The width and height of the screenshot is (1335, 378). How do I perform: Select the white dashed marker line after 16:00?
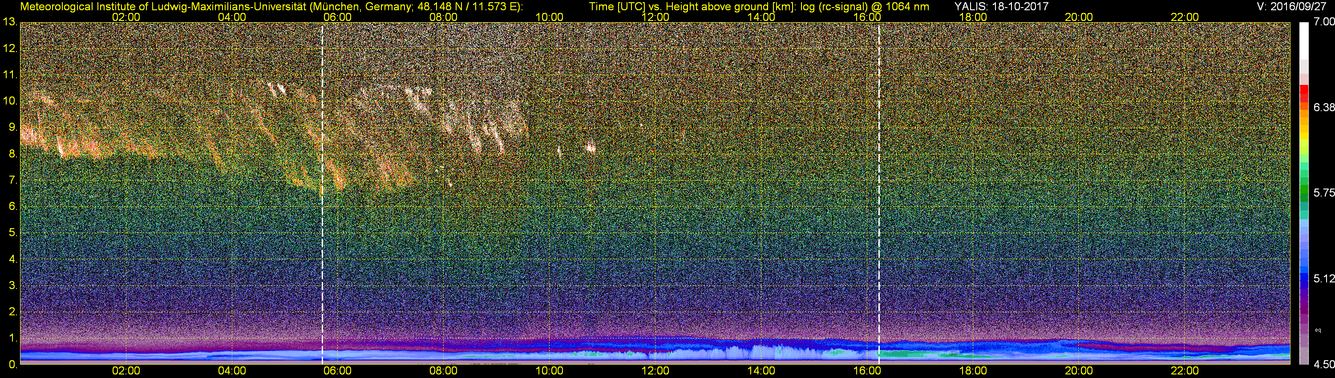(879, 193)
